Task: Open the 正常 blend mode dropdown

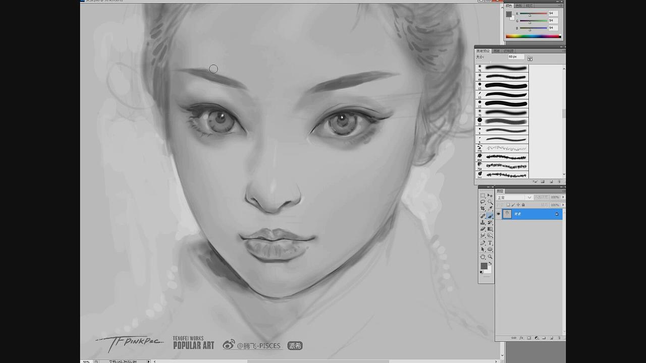Action: point(514,198)
